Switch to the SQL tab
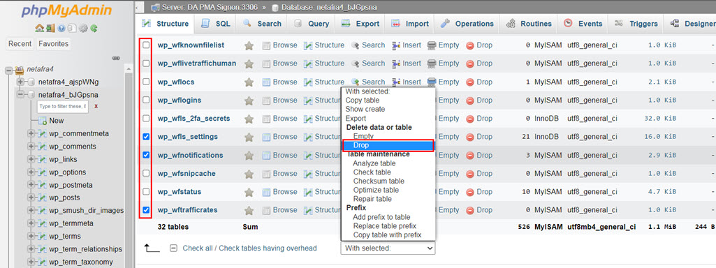This screenshot has width=716, height=268. coord(216,24)
